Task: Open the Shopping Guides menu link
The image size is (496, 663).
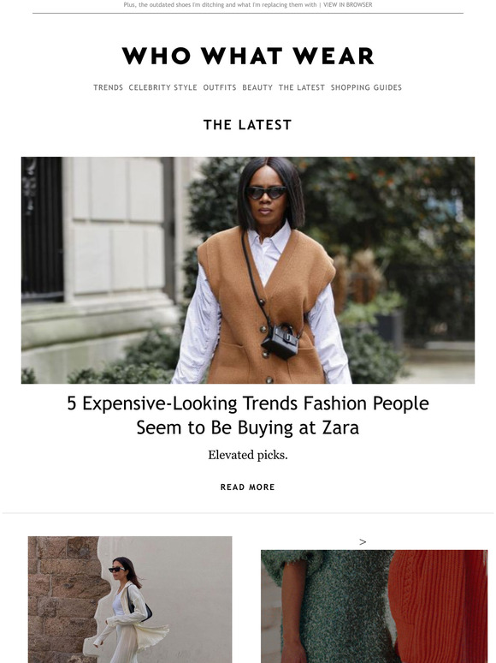Action: coord(366,87)
